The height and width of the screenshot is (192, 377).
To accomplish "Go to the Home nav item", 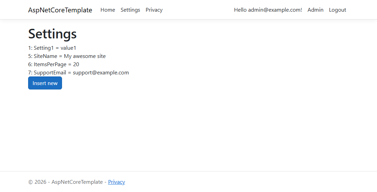I will 108,10.
